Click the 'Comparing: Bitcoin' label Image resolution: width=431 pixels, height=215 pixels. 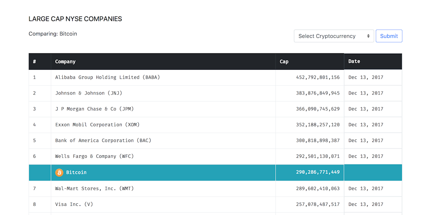coord(53,34)
